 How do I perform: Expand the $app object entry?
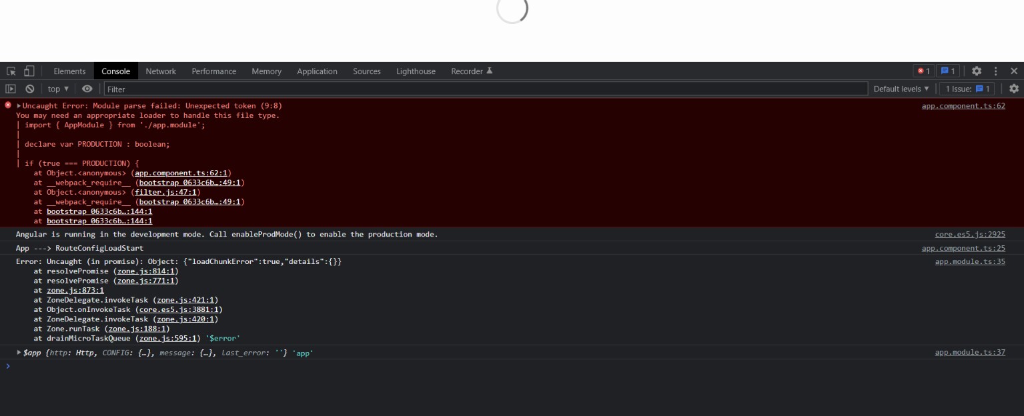click(x=18, y=353)
